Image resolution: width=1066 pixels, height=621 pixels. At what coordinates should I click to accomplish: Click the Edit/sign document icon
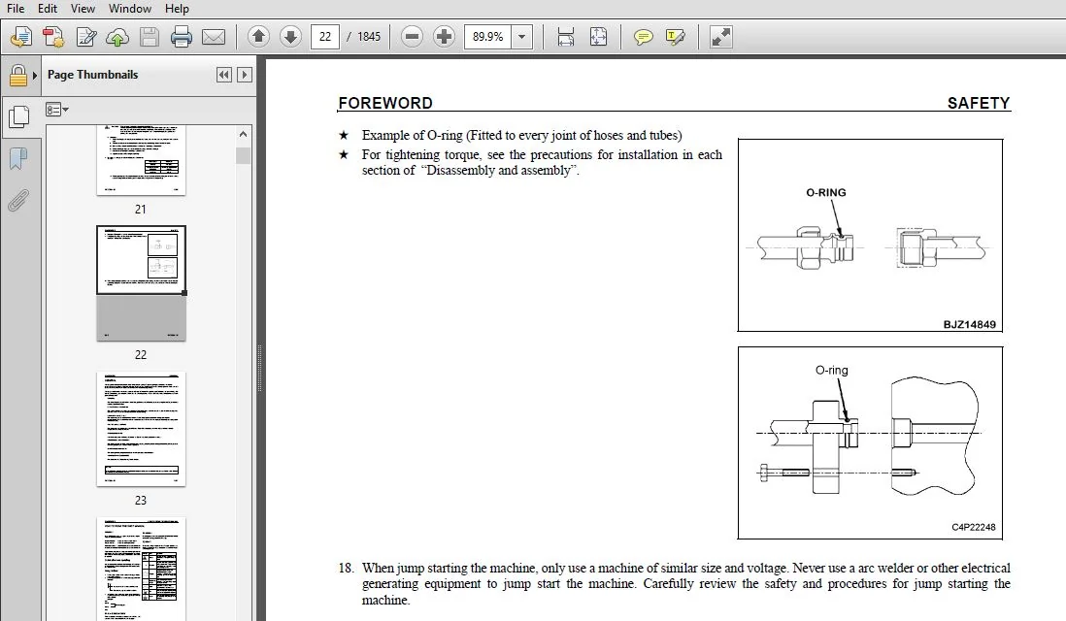point(85,37)
